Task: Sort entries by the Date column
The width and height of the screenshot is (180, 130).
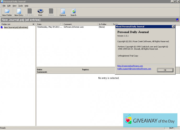Action: click(x=49, y=24)
